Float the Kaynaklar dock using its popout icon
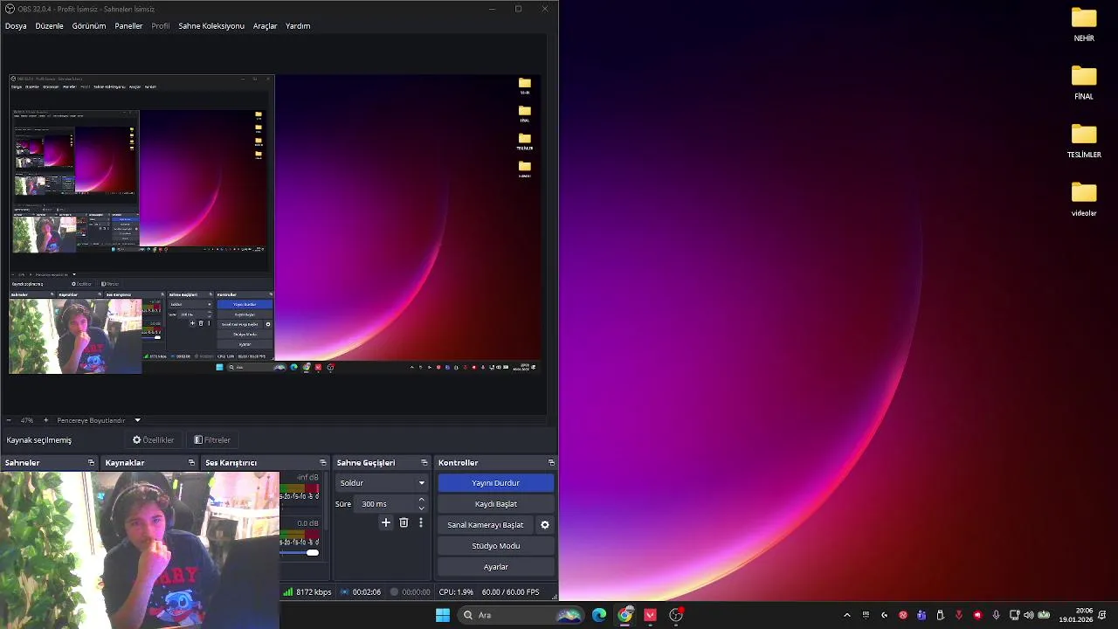 191,463
